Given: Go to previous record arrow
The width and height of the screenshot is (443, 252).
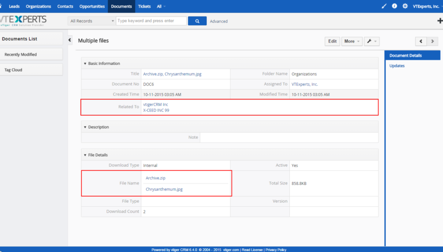Looking at the screenshot, I should point(421,42).
